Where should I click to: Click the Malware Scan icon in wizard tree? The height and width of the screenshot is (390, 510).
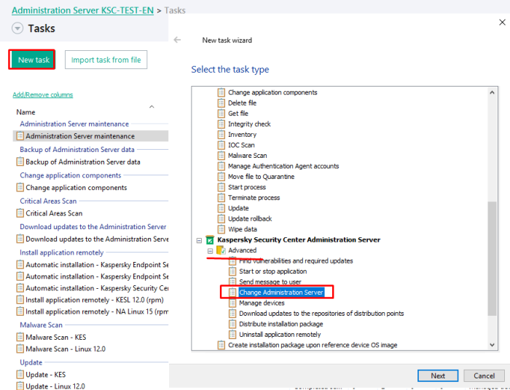point(221,156)
